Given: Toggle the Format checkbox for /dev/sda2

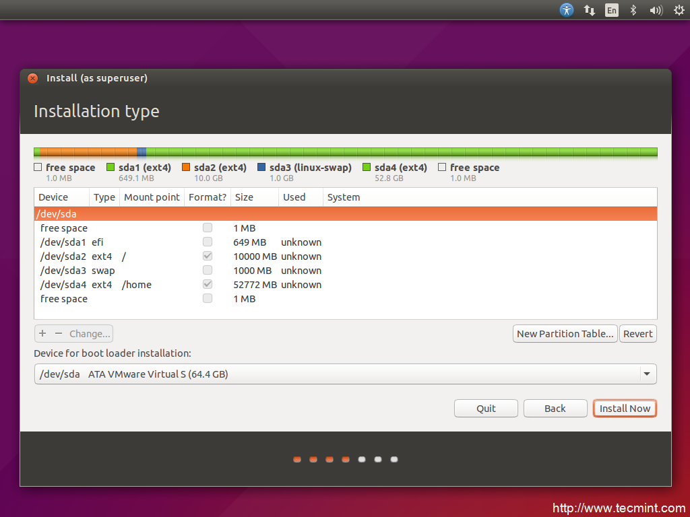Looking at the screenshot, I should [x=208, y=256].
